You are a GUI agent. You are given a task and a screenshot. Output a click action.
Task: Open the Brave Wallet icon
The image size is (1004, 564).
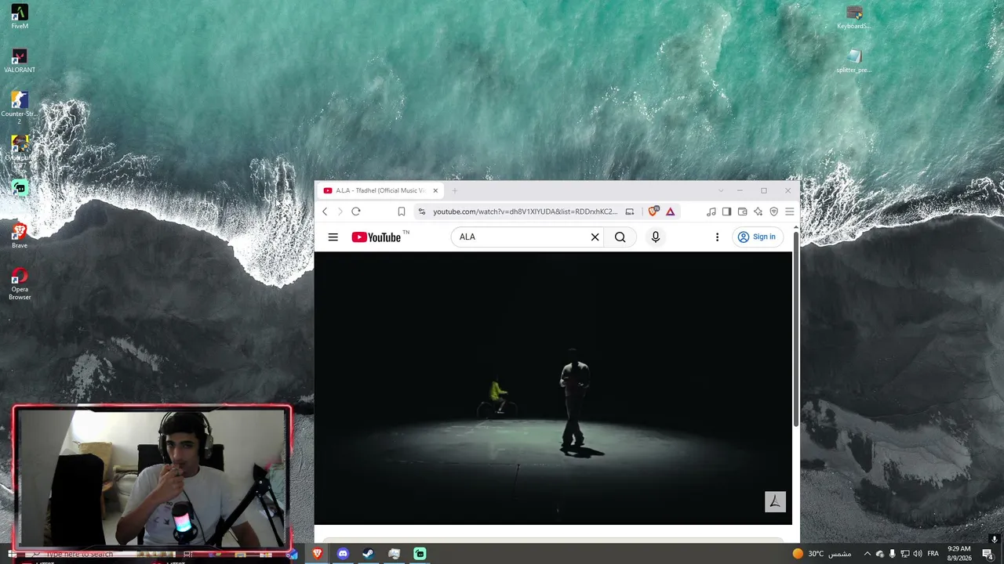pos(743,211)
